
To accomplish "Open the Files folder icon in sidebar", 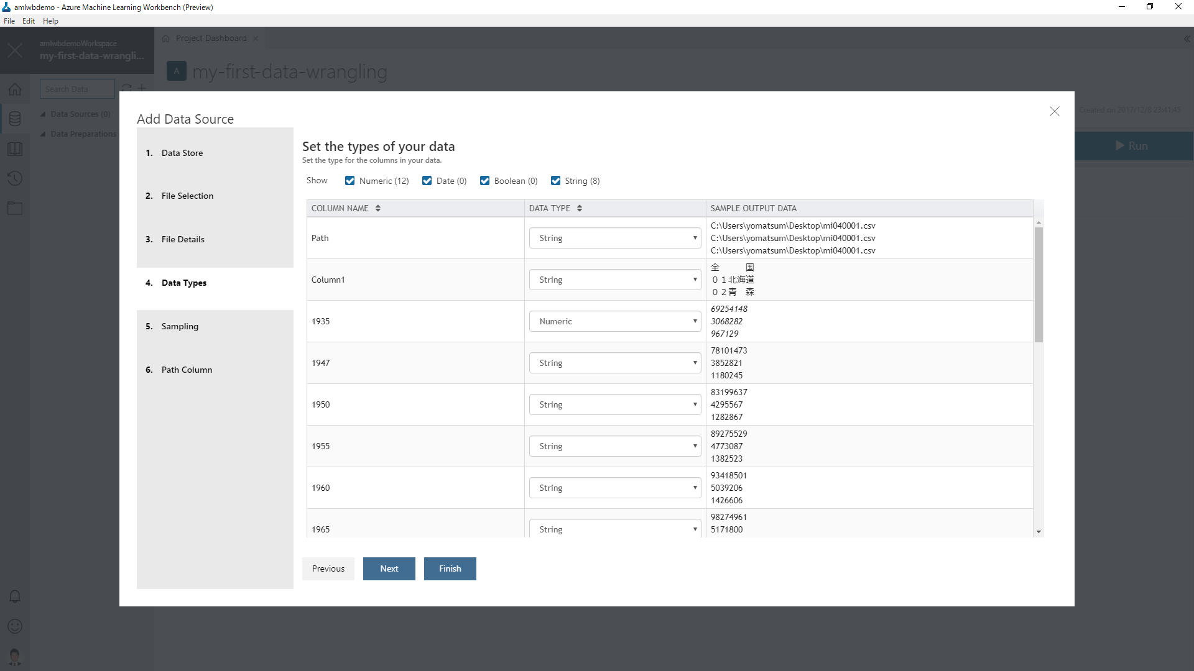I will 15,208.
